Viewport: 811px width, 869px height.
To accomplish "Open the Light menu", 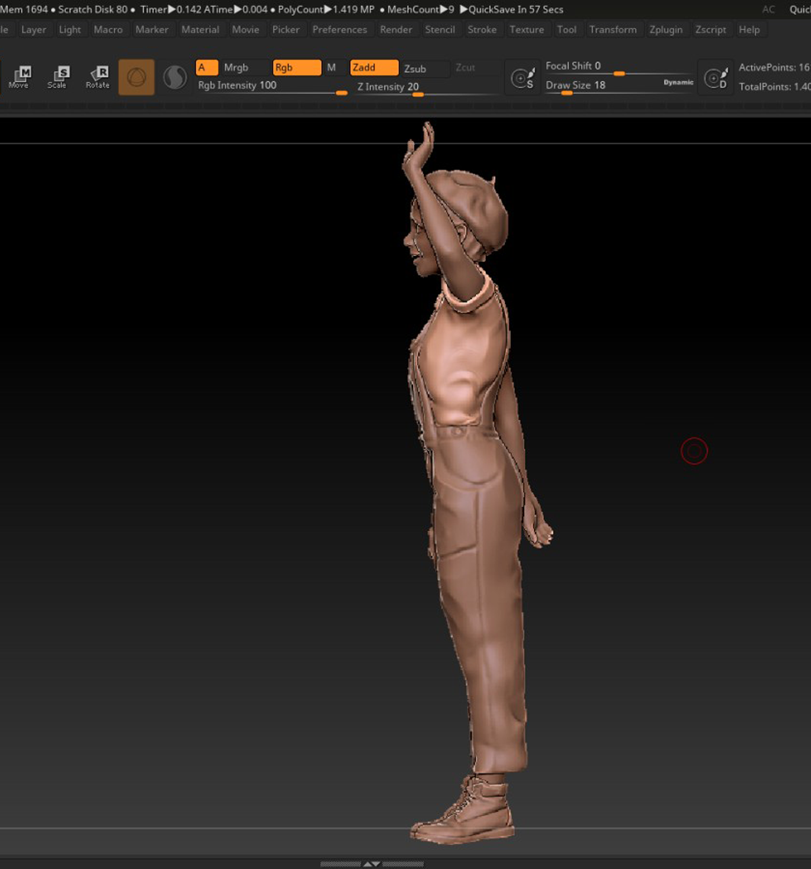I will pos(70,30).
